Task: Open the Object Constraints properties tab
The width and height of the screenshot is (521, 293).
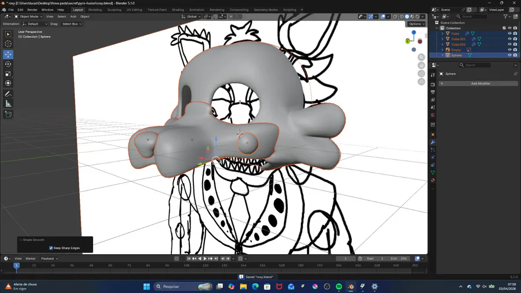Action: pyautogui.click(x=432, y=165)
